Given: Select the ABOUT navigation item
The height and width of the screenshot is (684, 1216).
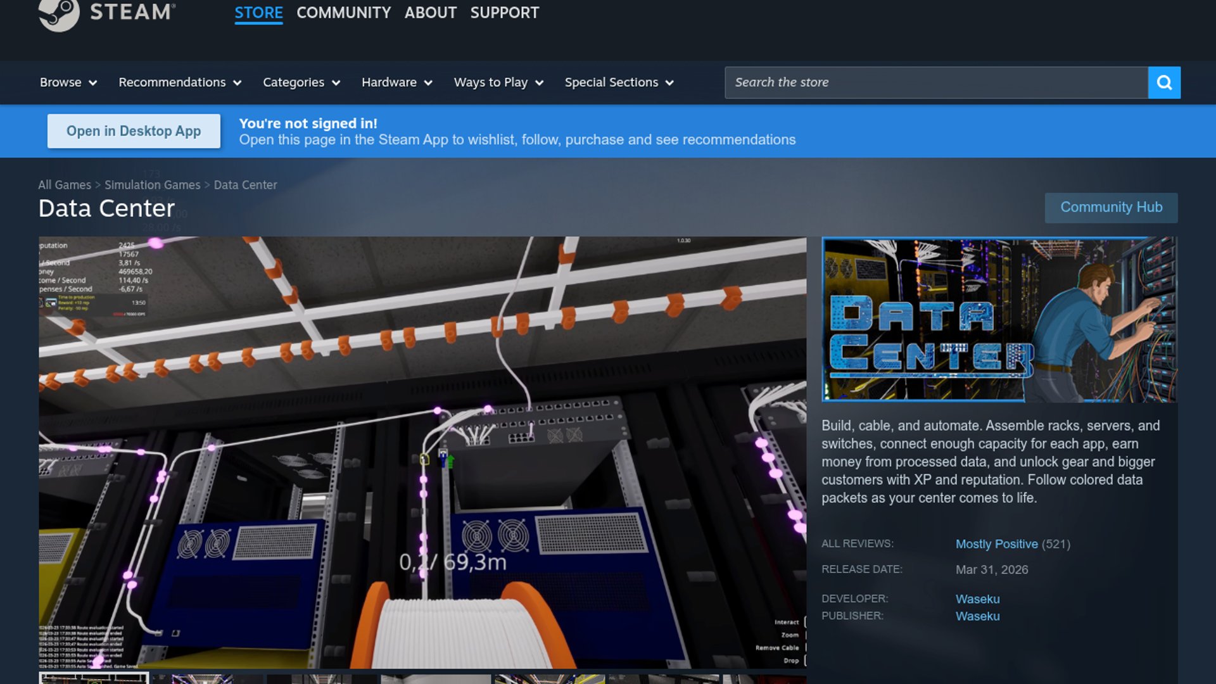Looking at the screenshot, I should coord(430,13).
